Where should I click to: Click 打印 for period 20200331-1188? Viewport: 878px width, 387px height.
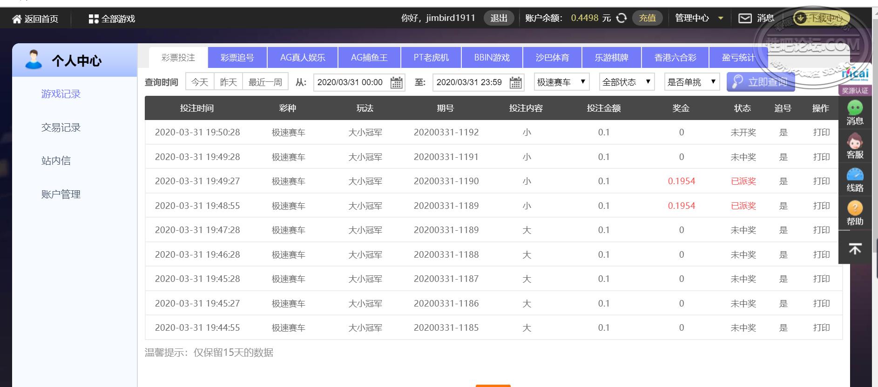click(821, 255)
